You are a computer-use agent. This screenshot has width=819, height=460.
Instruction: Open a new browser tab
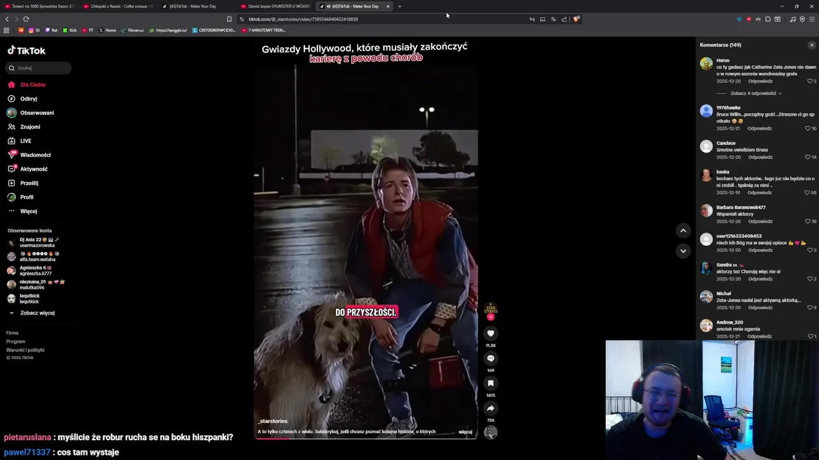tap(400, 6)
